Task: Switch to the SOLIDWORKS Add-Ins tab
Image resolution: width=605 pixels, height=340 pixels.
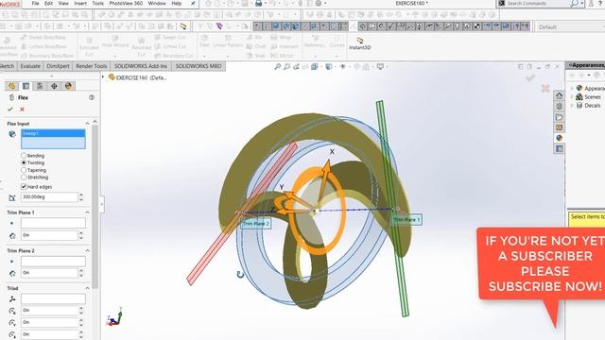Action: [141, 66]
